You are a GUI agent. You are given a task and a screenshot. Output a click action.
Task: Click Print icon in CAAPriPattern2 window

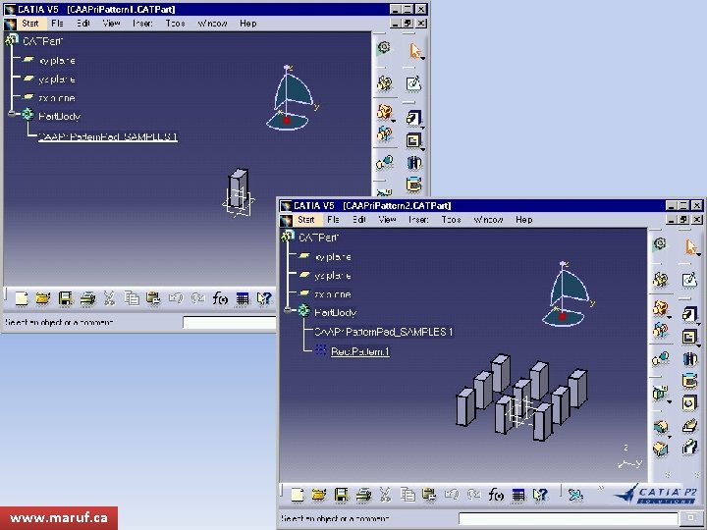pos(363,495)
